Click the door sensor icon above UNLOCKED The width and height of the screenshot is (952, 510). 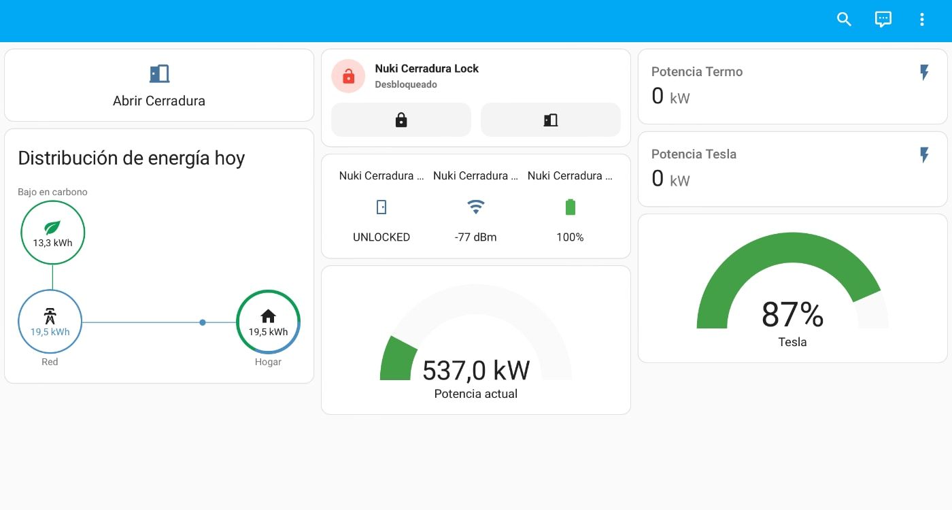pos(381,207)
